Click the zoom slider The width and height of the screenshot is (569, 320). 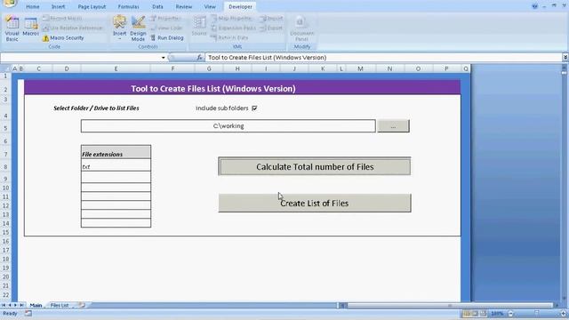[537, 314]
